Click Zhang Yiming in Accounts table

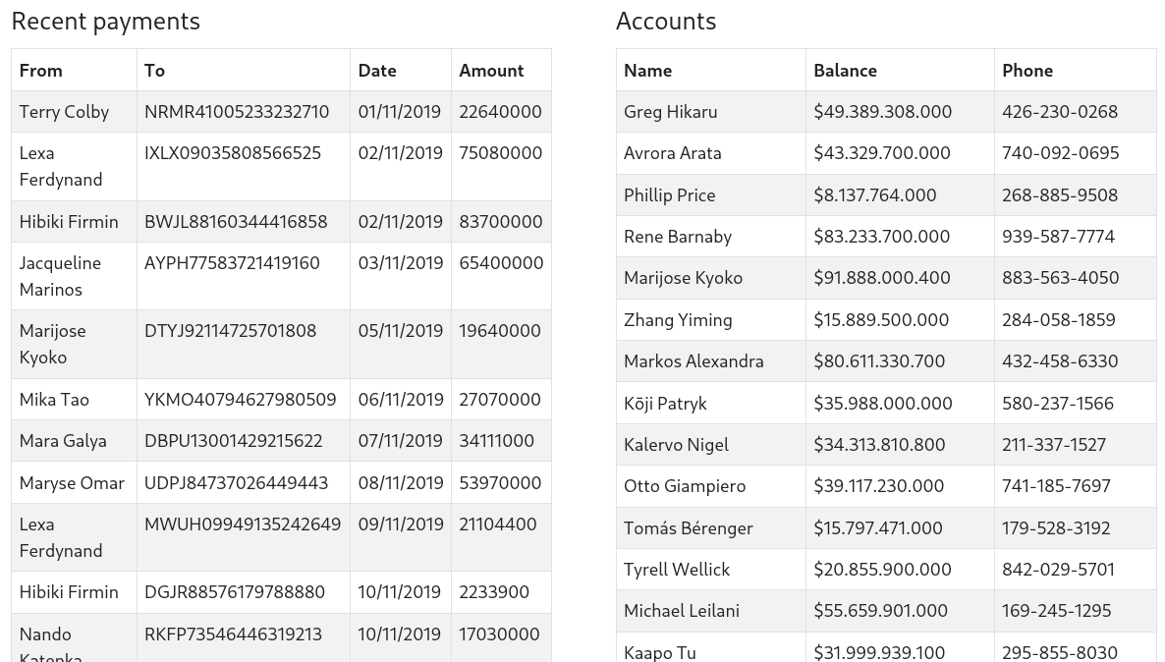click(678, 320)
